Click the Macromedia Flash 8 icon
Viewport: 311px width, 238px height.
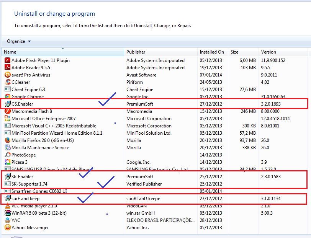coord(8,111)
